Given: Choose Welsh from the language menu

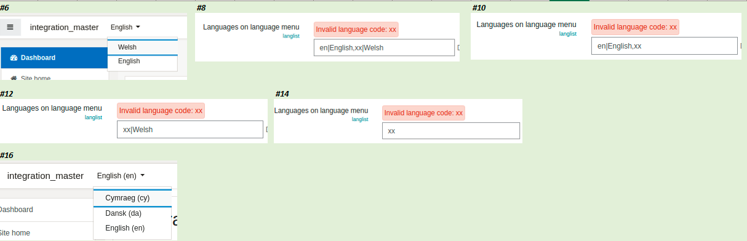Looking at the screenshot, I should 143,47.
